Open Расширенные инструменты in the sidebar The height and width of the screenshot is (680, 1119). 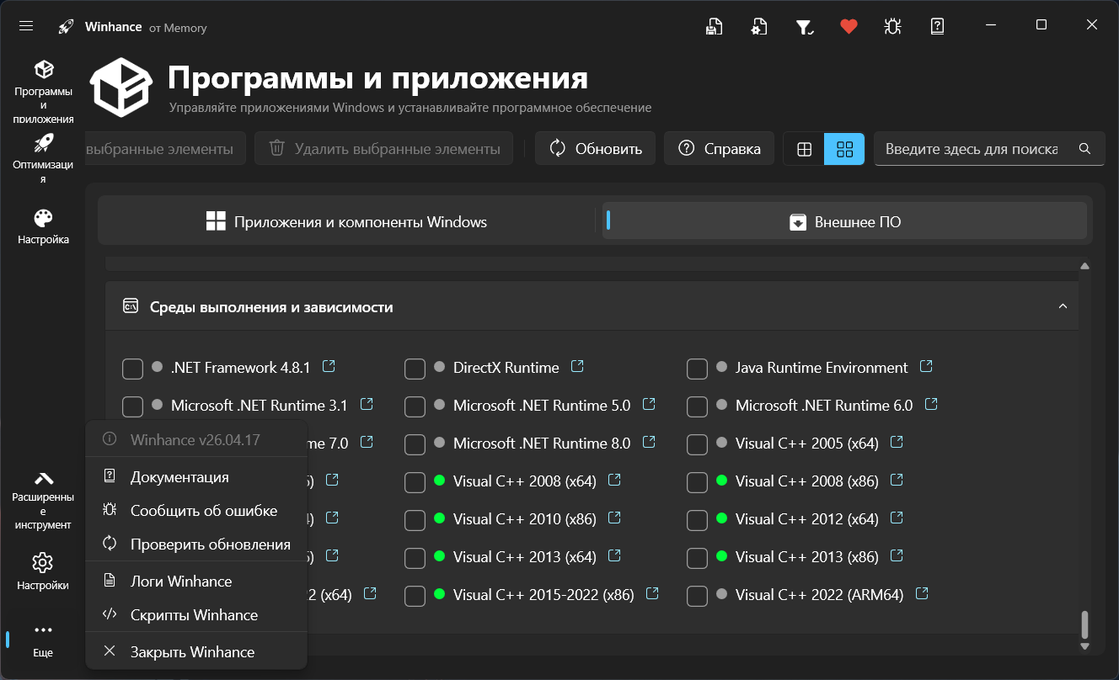pyautogui.click(x=43, y=500)
